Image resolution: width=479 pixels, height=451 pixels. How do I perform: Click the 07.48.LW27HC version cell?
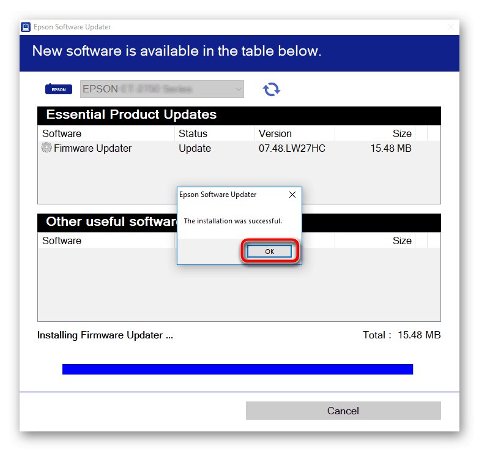click(292, 149)
